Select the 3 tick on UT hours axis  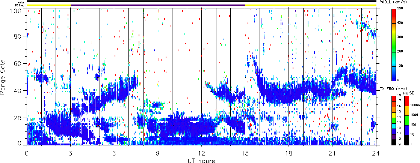click(71, 154)
